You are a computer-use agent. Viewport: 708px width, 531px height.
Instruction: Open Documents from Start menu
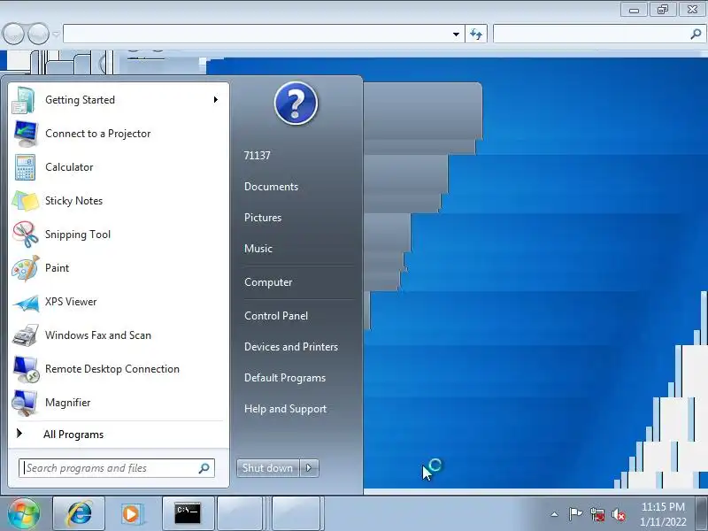click(x=271, y=187)
